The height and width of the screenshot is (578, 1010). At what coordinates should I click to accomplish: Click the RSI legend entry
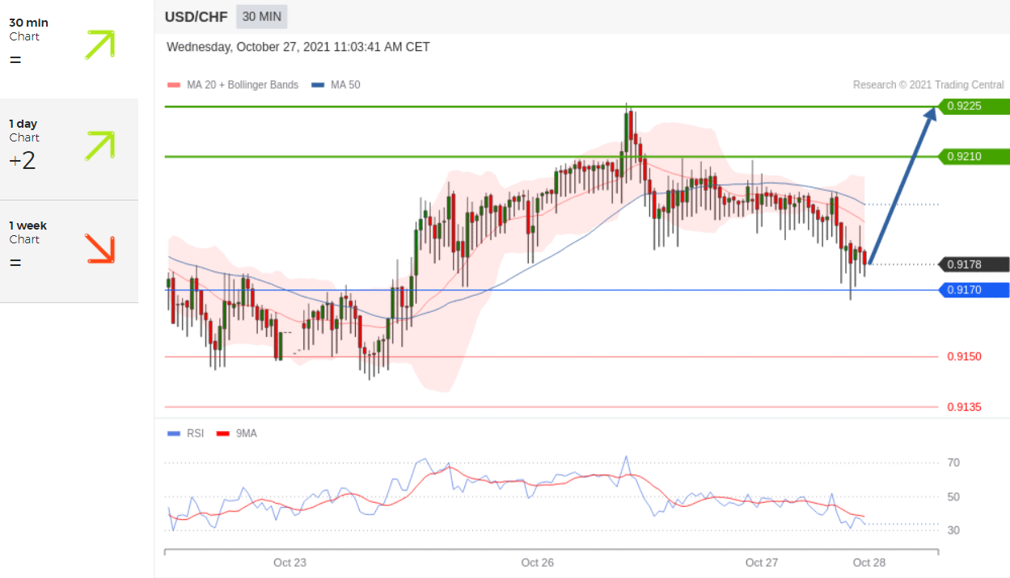185,434
